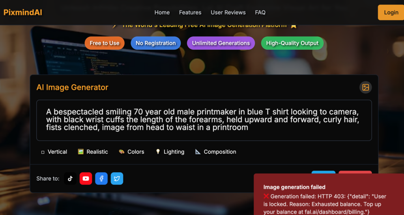
Task: Click the Free to Use badge
Action: [105, 43]
